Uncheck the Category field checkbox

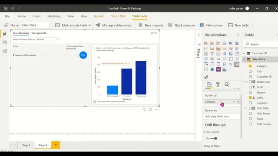pos(250,66)
